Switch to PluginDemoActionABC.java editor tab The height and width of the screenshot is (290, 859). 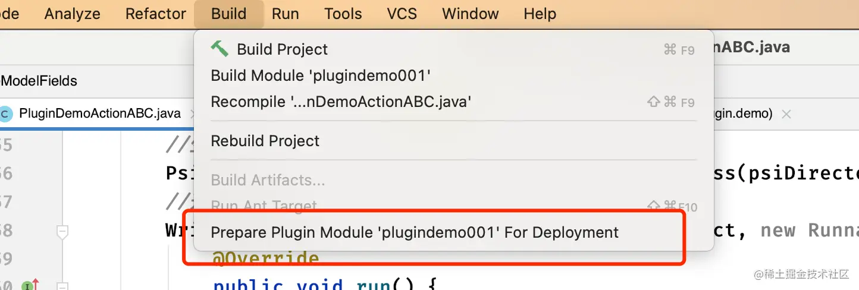click(x=99, y=114)
